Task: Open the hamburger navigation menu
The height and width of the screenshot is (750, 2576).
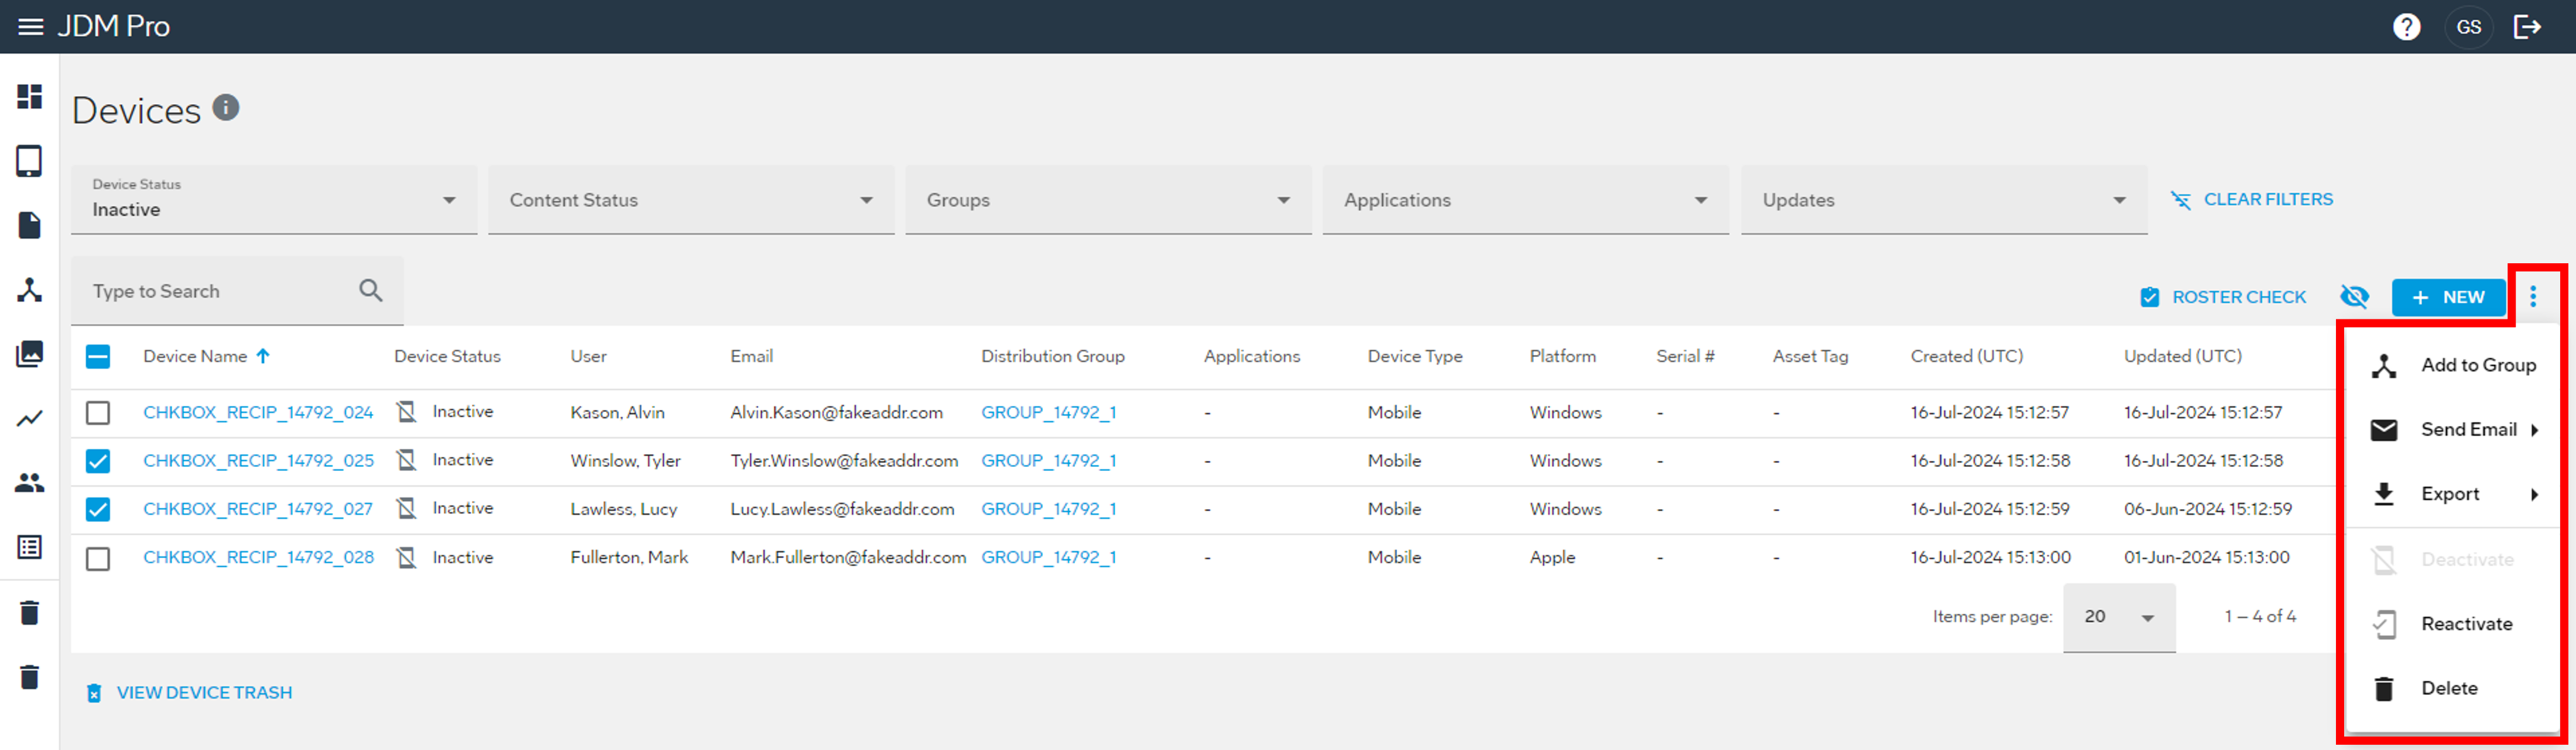Action: click(x=31, y=27)
